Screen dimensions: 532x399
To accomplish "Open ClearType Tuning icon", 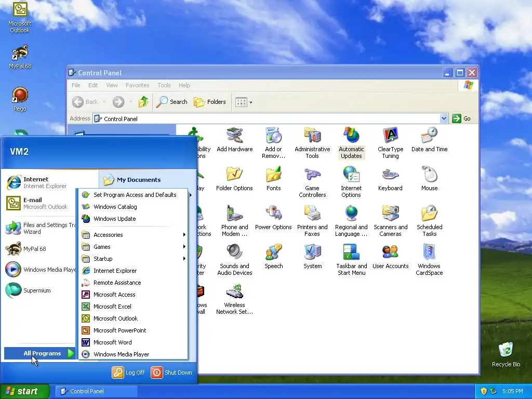I will click(390, 143).
